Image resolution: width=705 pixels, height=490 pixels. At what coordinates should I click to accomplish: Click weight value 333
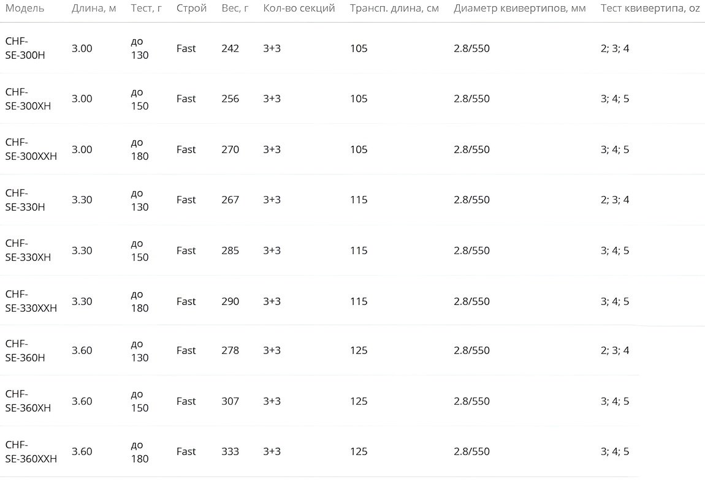click(231, 451)
